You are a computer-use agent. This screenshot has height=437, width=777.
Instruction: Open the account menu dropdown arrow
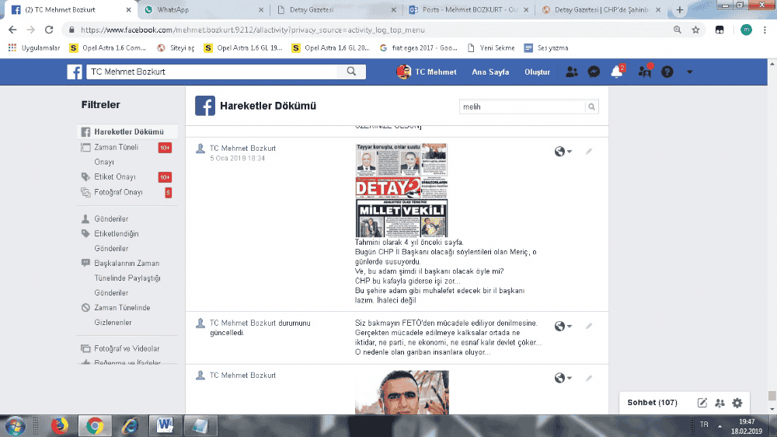[x=689, y=72]
